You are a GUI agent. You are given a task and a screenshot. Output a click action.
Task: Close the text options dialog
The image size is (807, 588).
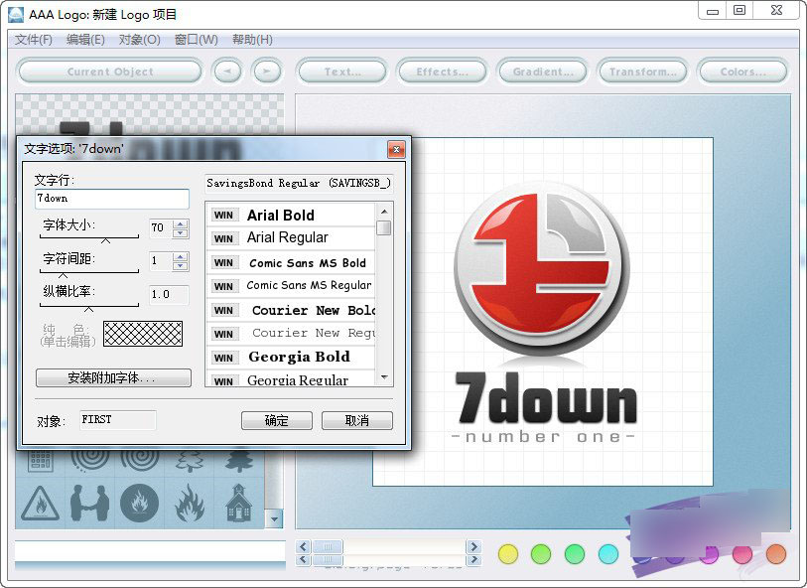pyautogui.click(x=396, y=149)
